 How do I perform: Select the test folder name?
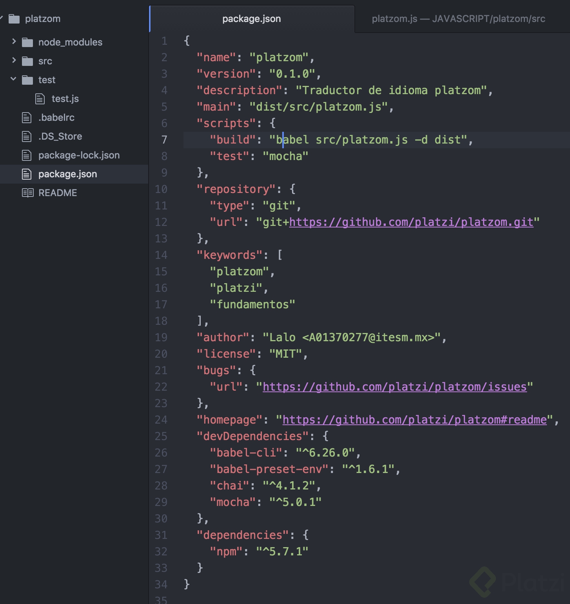pyautogui.click(x=47, y=80)
